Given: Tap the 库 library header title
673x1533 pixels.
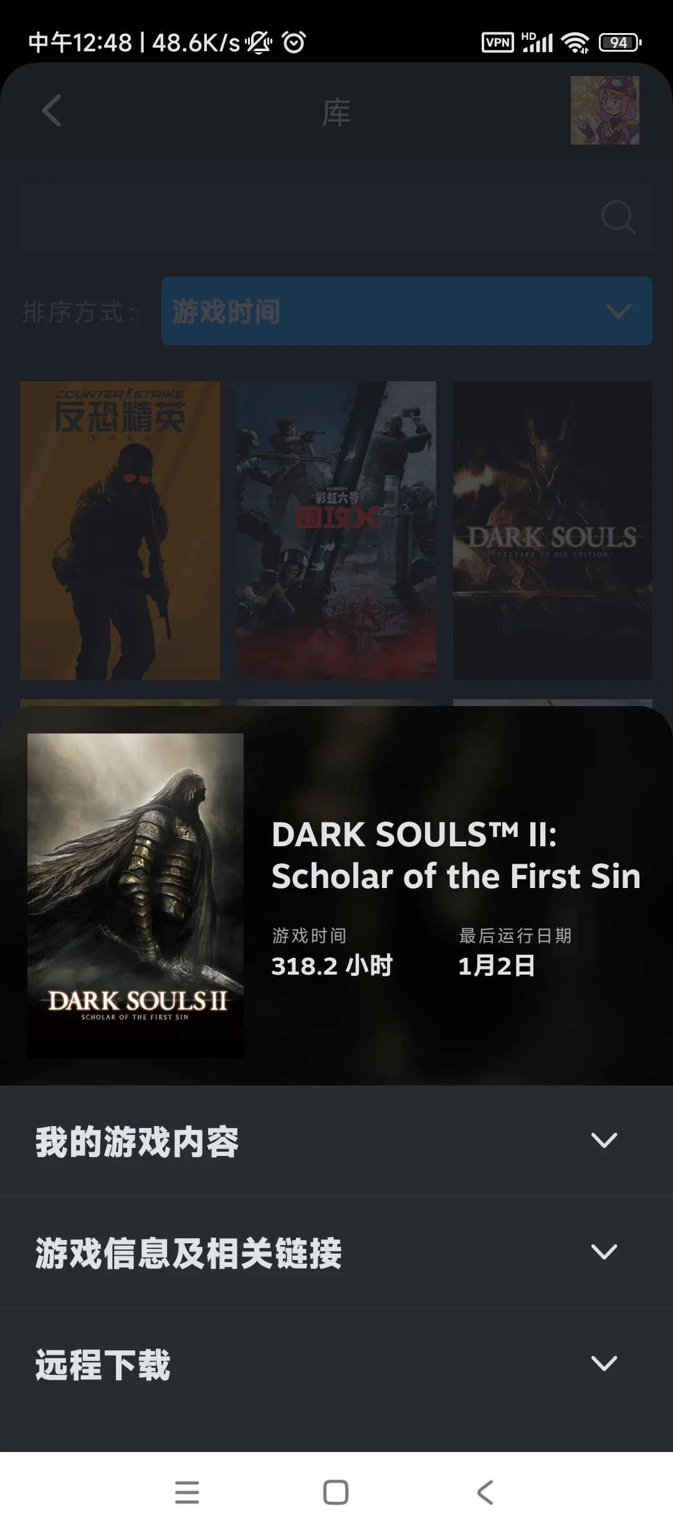Looking at the screenshot, I should 336,112.
